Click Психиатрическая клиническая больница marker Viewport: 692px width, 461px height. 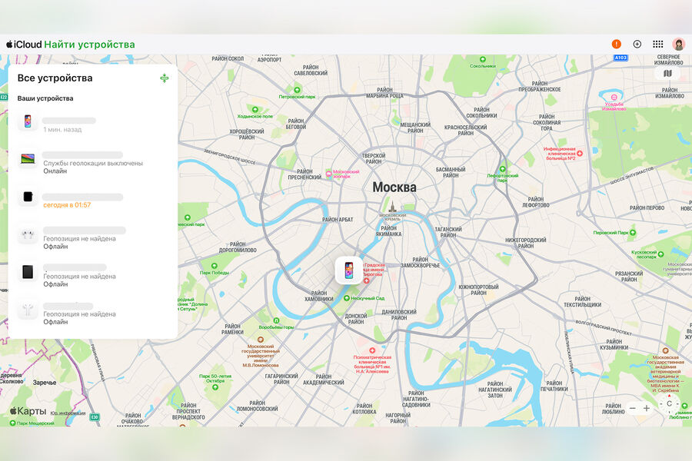click(372, 350)
